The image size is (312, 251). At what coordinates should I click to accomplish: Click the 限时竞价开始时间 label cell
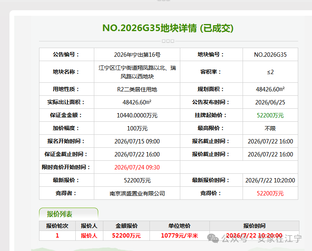tap(67, 167)
